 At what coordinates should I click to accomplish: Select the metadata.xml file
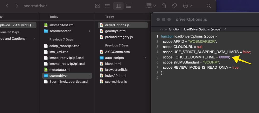[60, 70]
